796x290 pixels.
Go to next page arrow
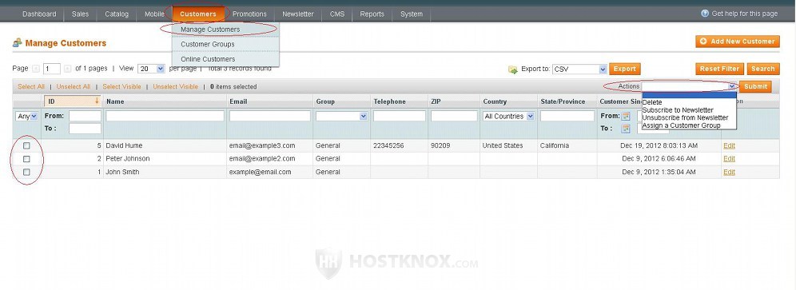[x=67, y=69]
